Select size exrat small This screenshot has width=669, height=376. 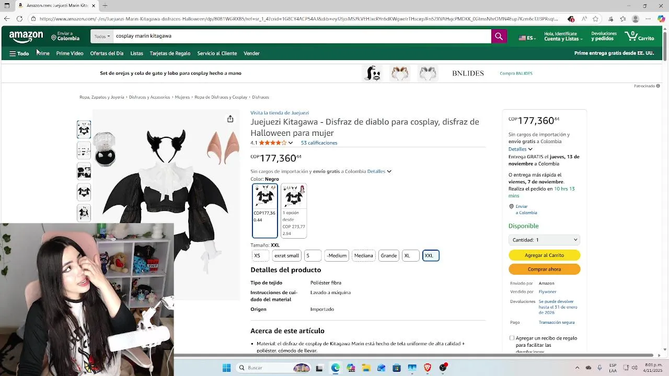pyautogui.click(x=286, y=255)
